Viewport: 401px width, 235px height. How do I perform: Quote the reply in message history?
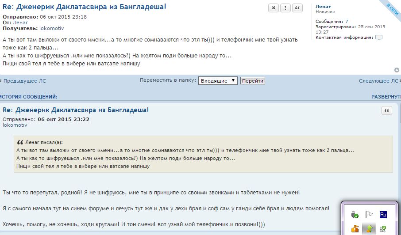point(387,110)
